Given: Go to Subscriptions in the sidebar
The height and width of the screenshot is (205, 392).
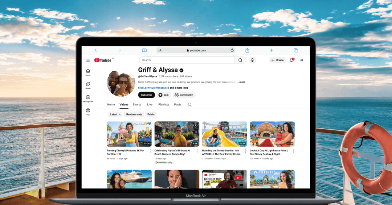Looking at the screenshot, I should pos(88,99).
